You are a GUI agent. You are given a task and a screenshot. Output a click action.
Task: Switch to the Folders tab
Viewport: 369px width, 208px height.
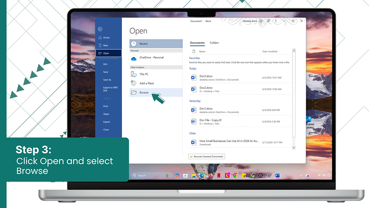[x=214, y=42]
